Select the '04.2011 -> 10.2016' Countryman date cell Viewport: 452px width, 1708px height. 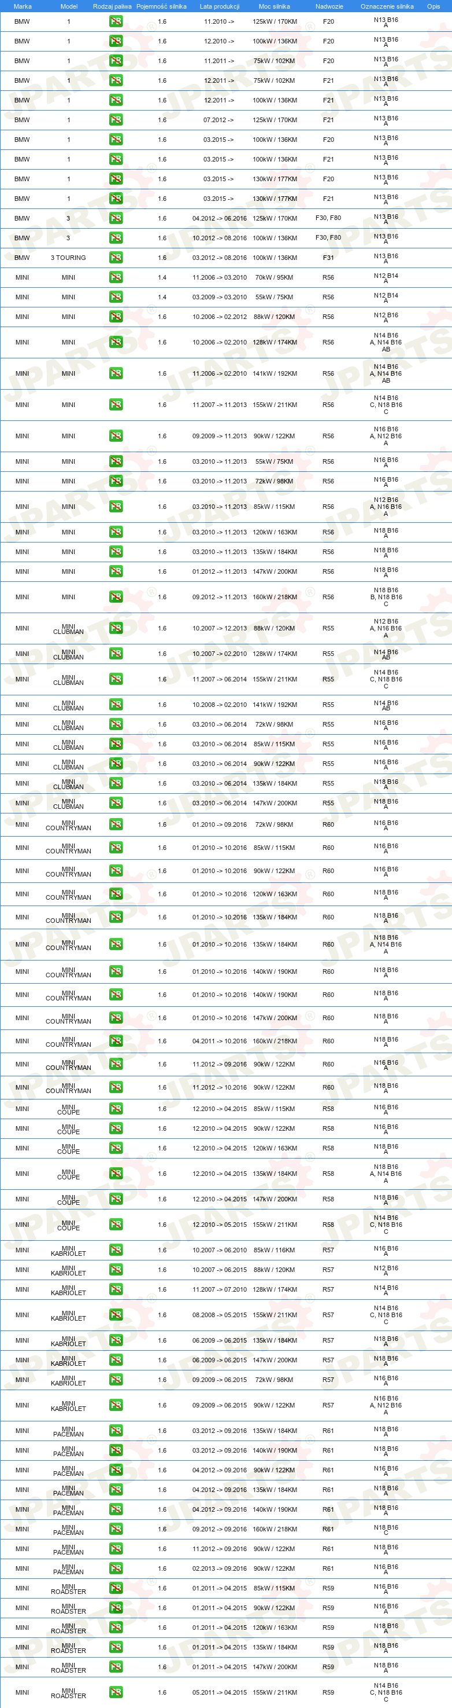tap(220, 1042)
